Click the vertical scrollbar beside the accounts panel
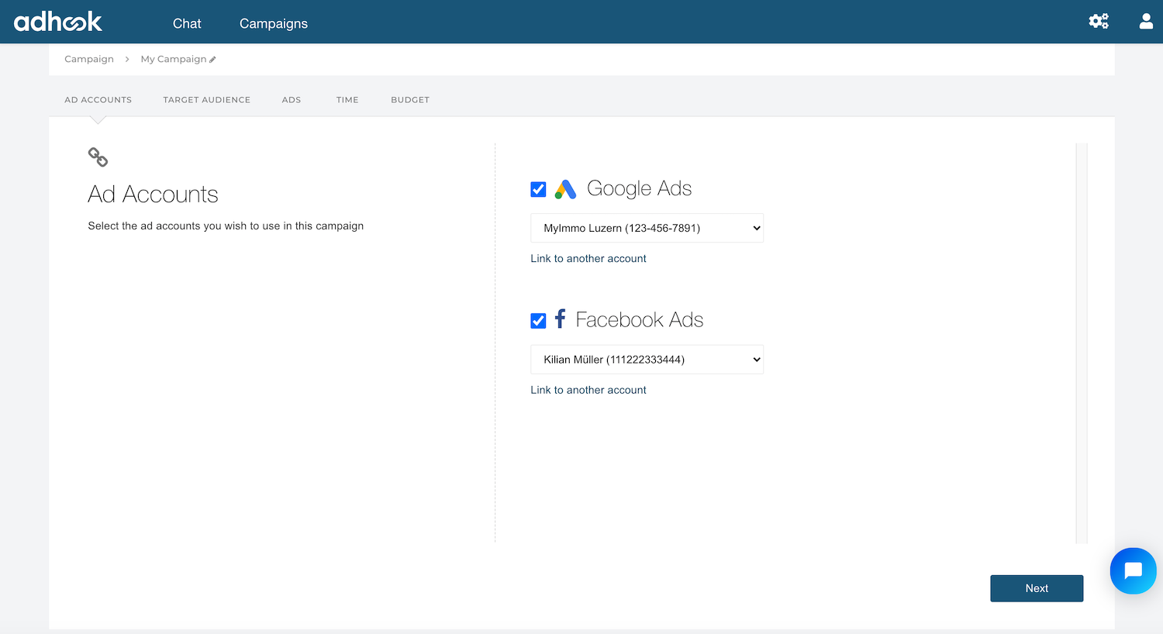Screen dimensions: 1163x634 coord(1082,343)
